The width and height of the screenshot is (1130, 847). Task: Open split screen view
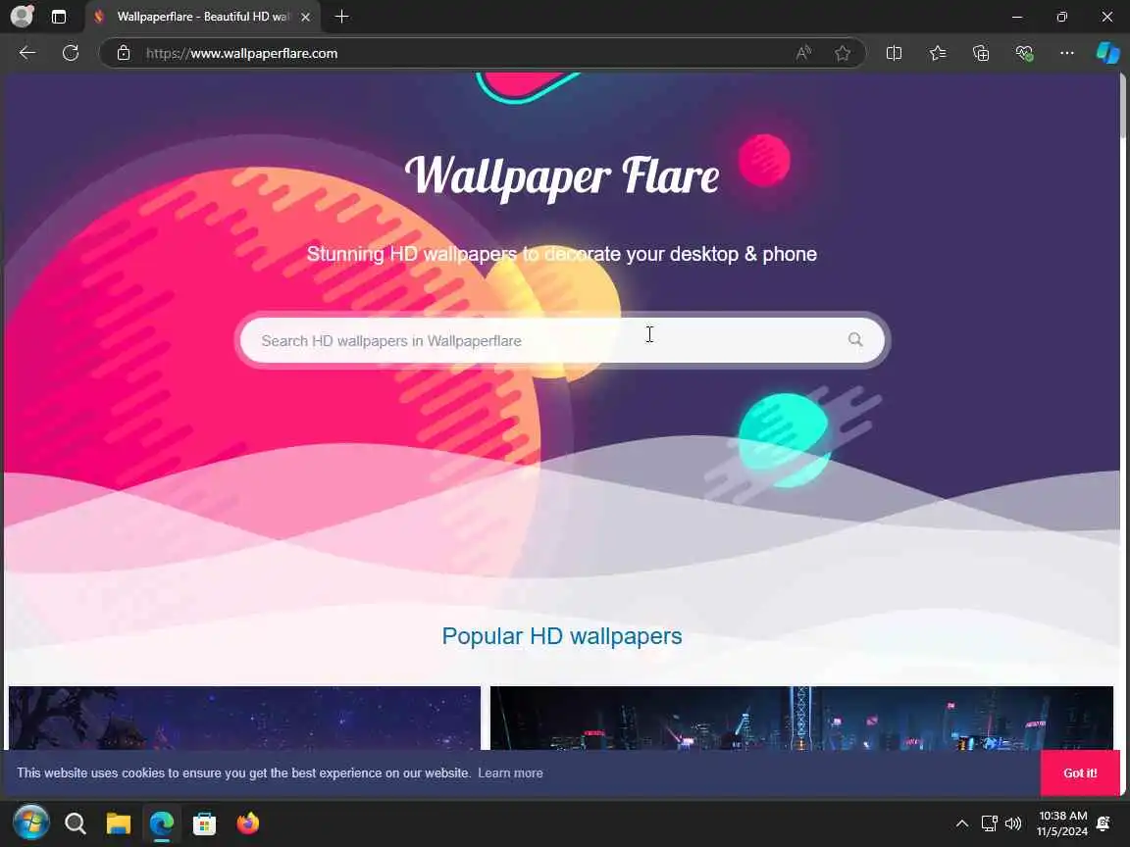tap(894, 53)
